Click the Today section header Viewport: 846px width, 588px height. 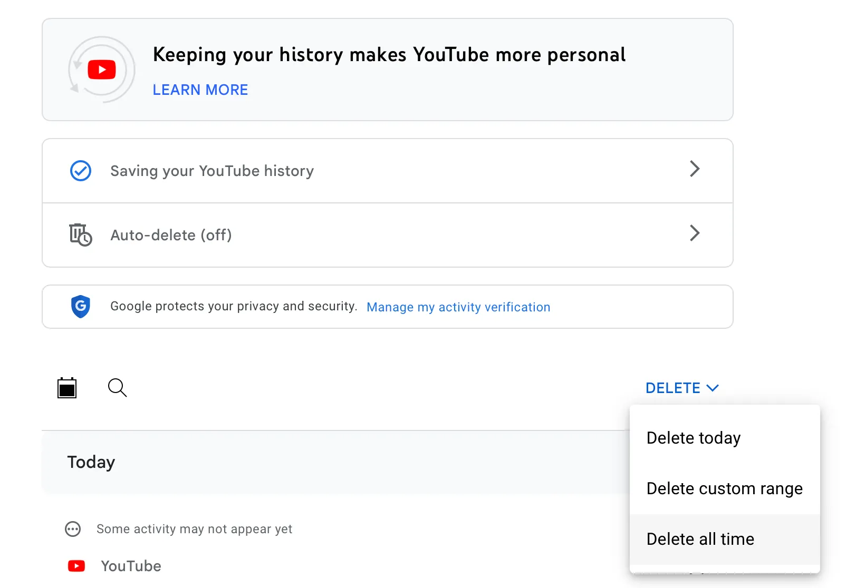coord(91,462)
